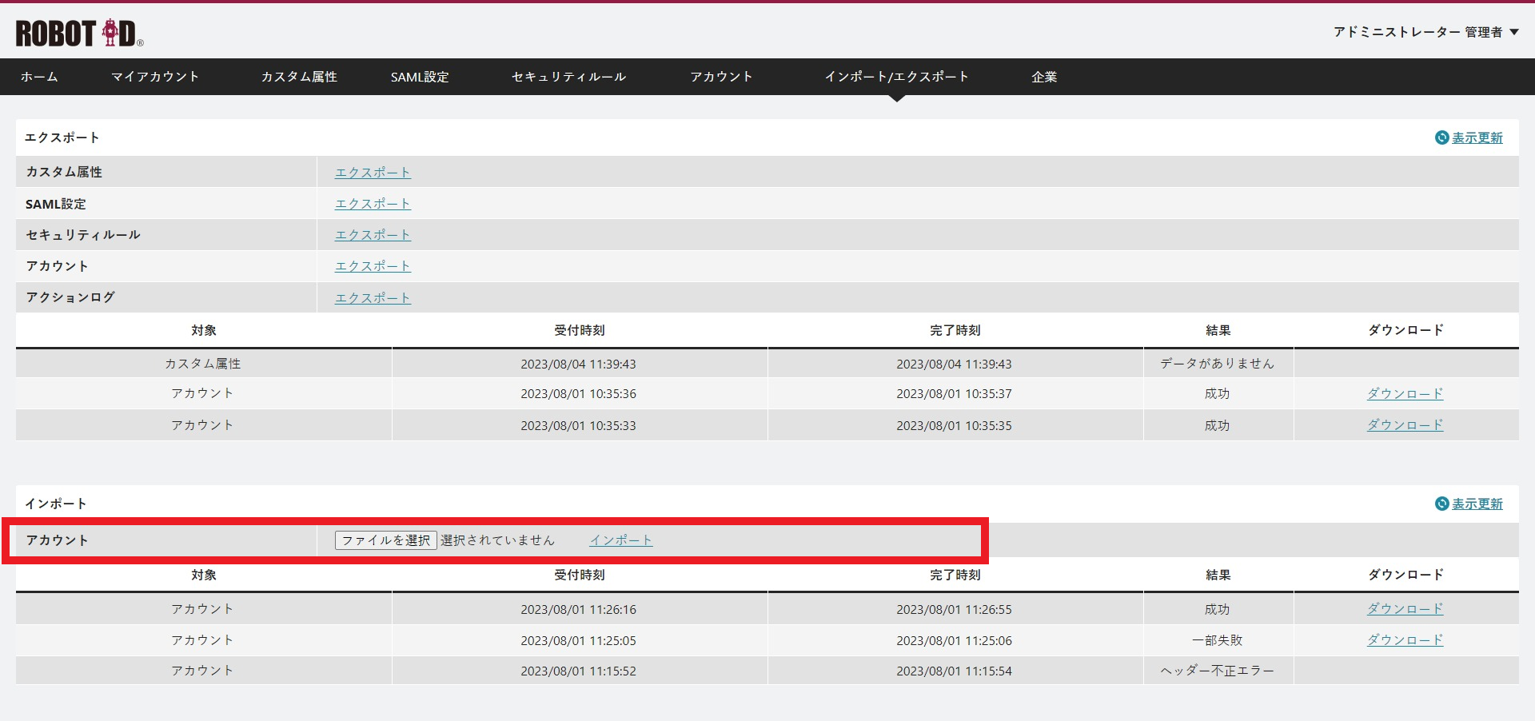
Task: Export the カスタム属性 data
Action: [x=373, y=173]
